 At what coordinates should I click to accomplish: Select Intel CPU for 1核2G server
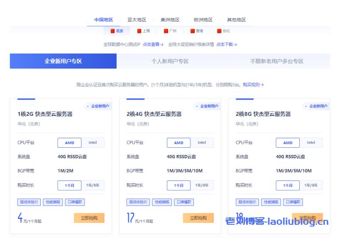point(93,142)
